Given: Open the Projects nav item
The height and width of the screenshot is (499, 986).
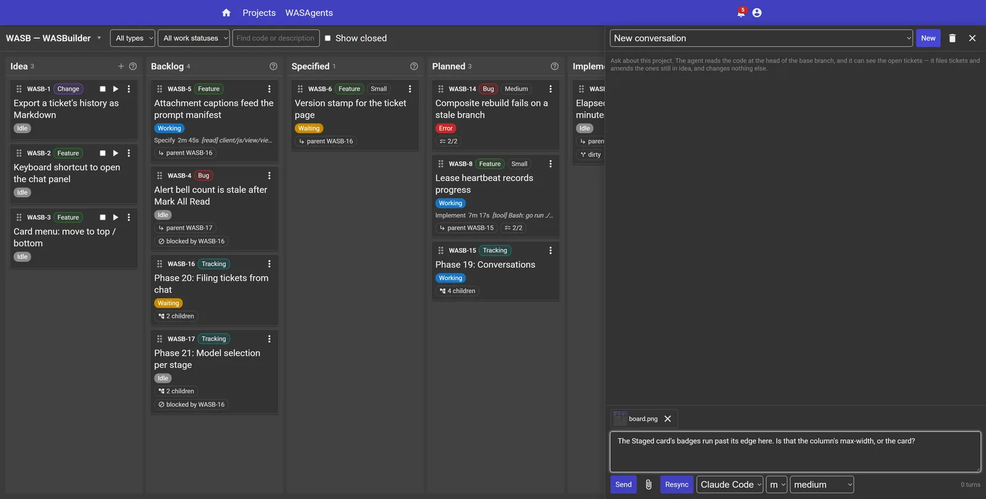Looking at the screenshot, I should coord(259,13).
